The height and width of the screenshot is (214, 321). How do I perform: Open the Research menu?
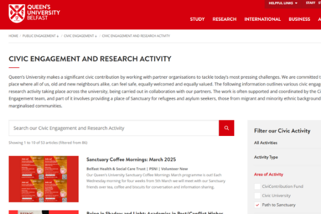(225, 19)
